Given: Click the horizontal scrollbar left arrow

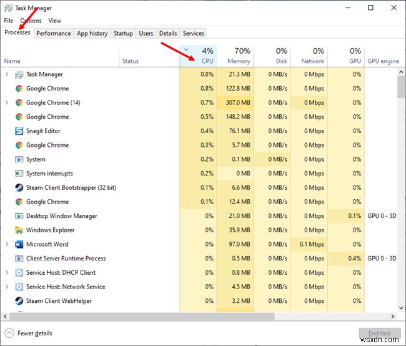Looking at the screenshot, I should tap(5, 316).
